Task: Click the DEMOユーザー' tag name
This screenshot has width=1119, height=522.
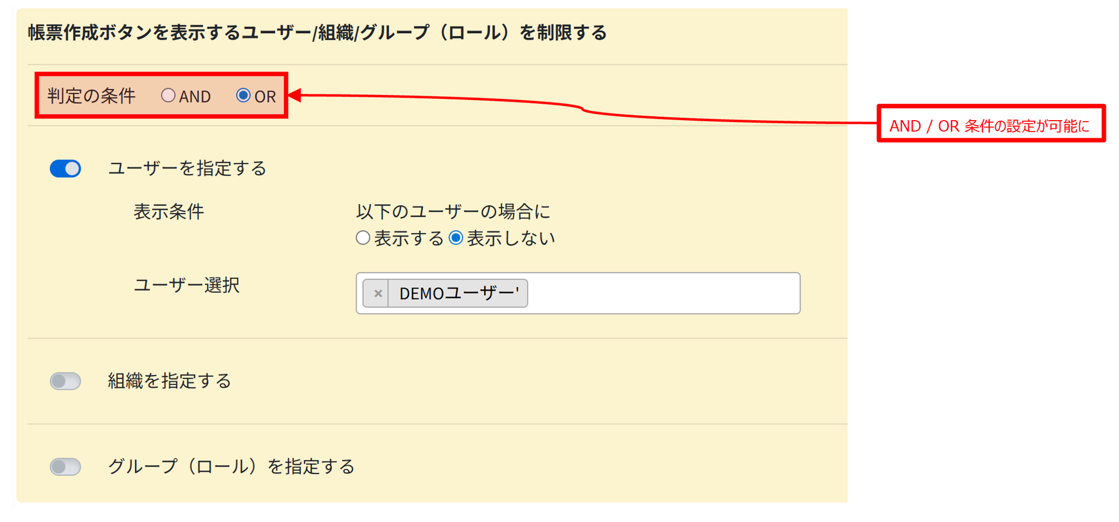Action: pyautogui.click(x=458, y=294)
